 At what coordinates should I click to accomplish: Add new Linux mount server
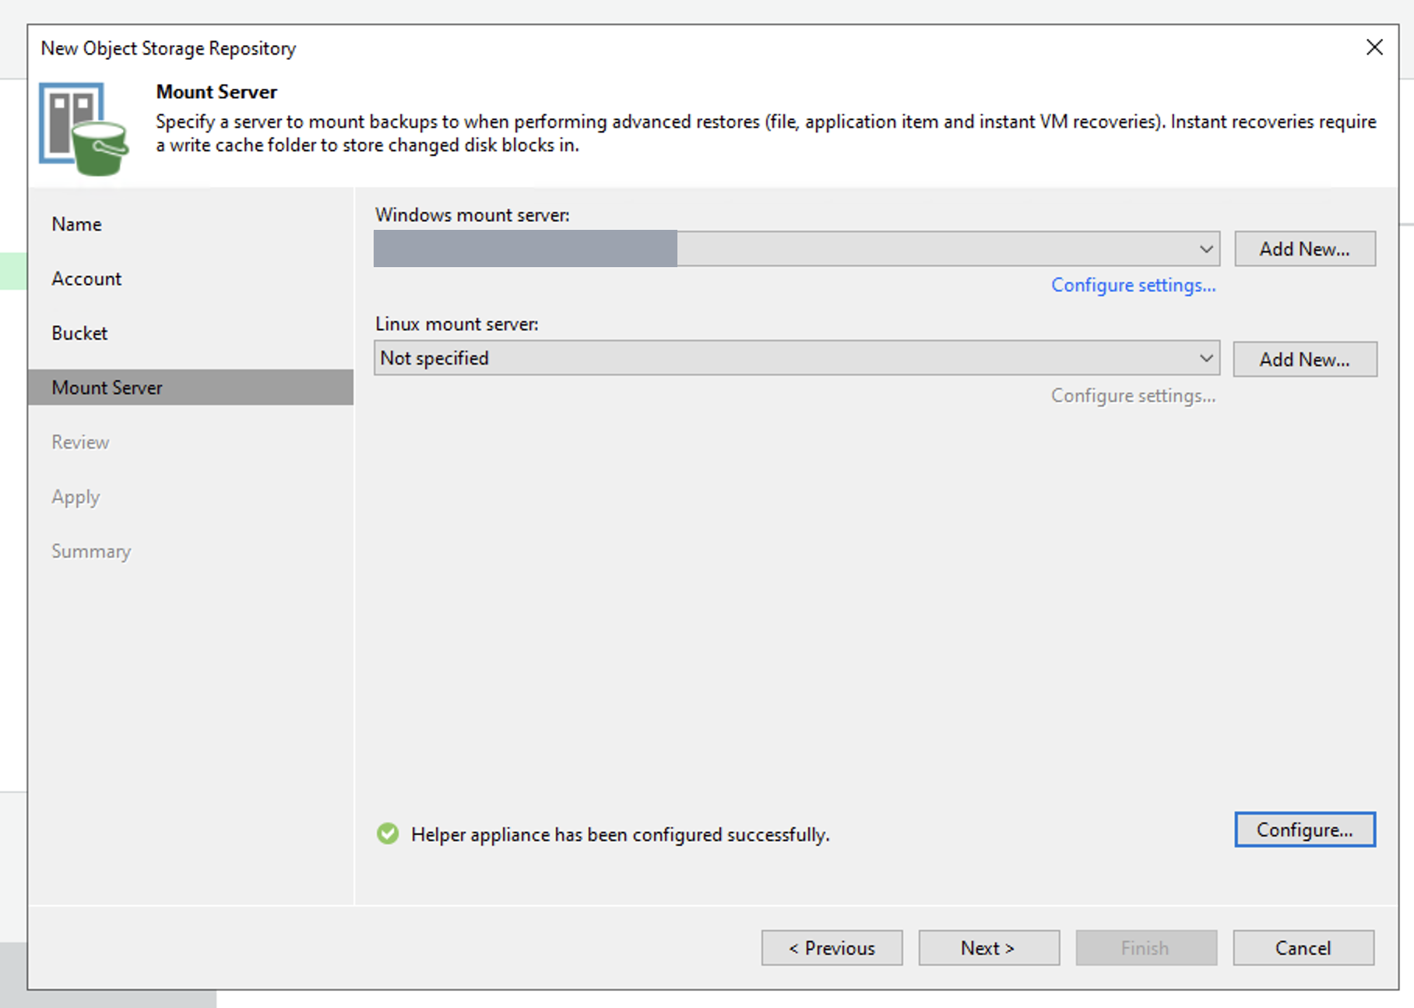tap(1305, 359)
